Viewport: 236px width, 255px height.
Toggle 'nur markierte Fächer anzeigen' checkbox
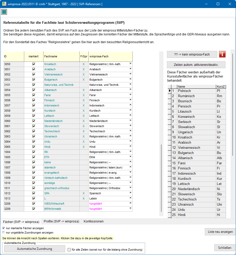point(4,228)
